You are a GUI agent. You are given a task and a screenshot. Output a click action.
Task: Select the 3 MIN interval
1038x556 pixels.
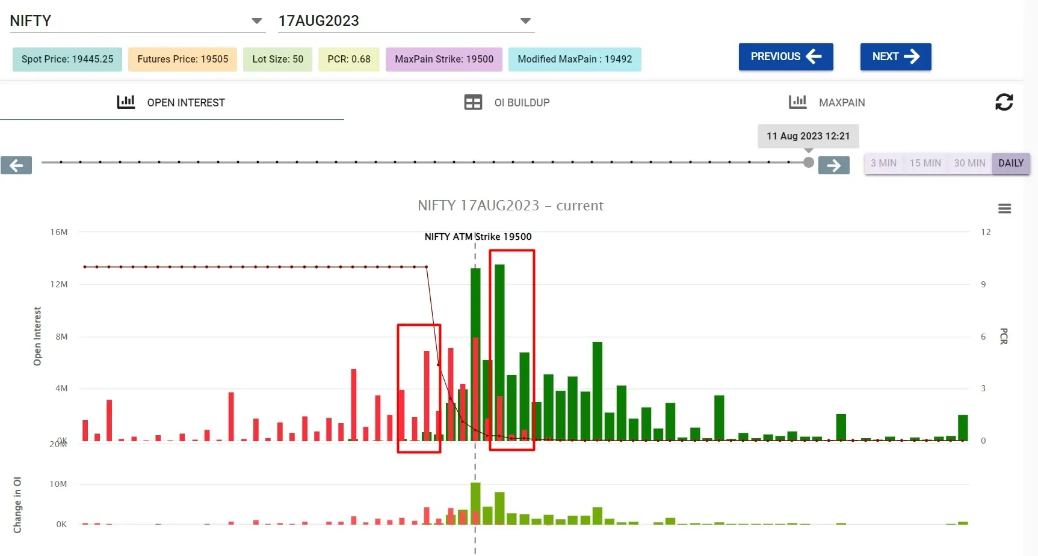coord(883,163)
